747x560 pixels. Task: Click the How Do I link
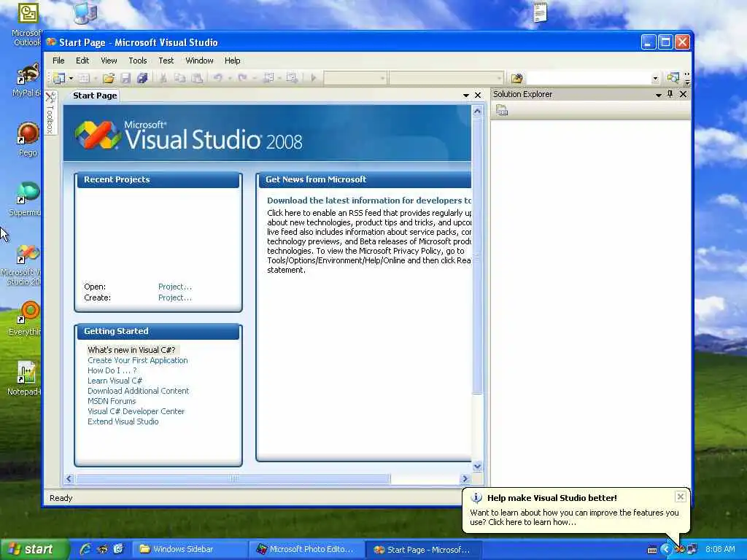112,370
